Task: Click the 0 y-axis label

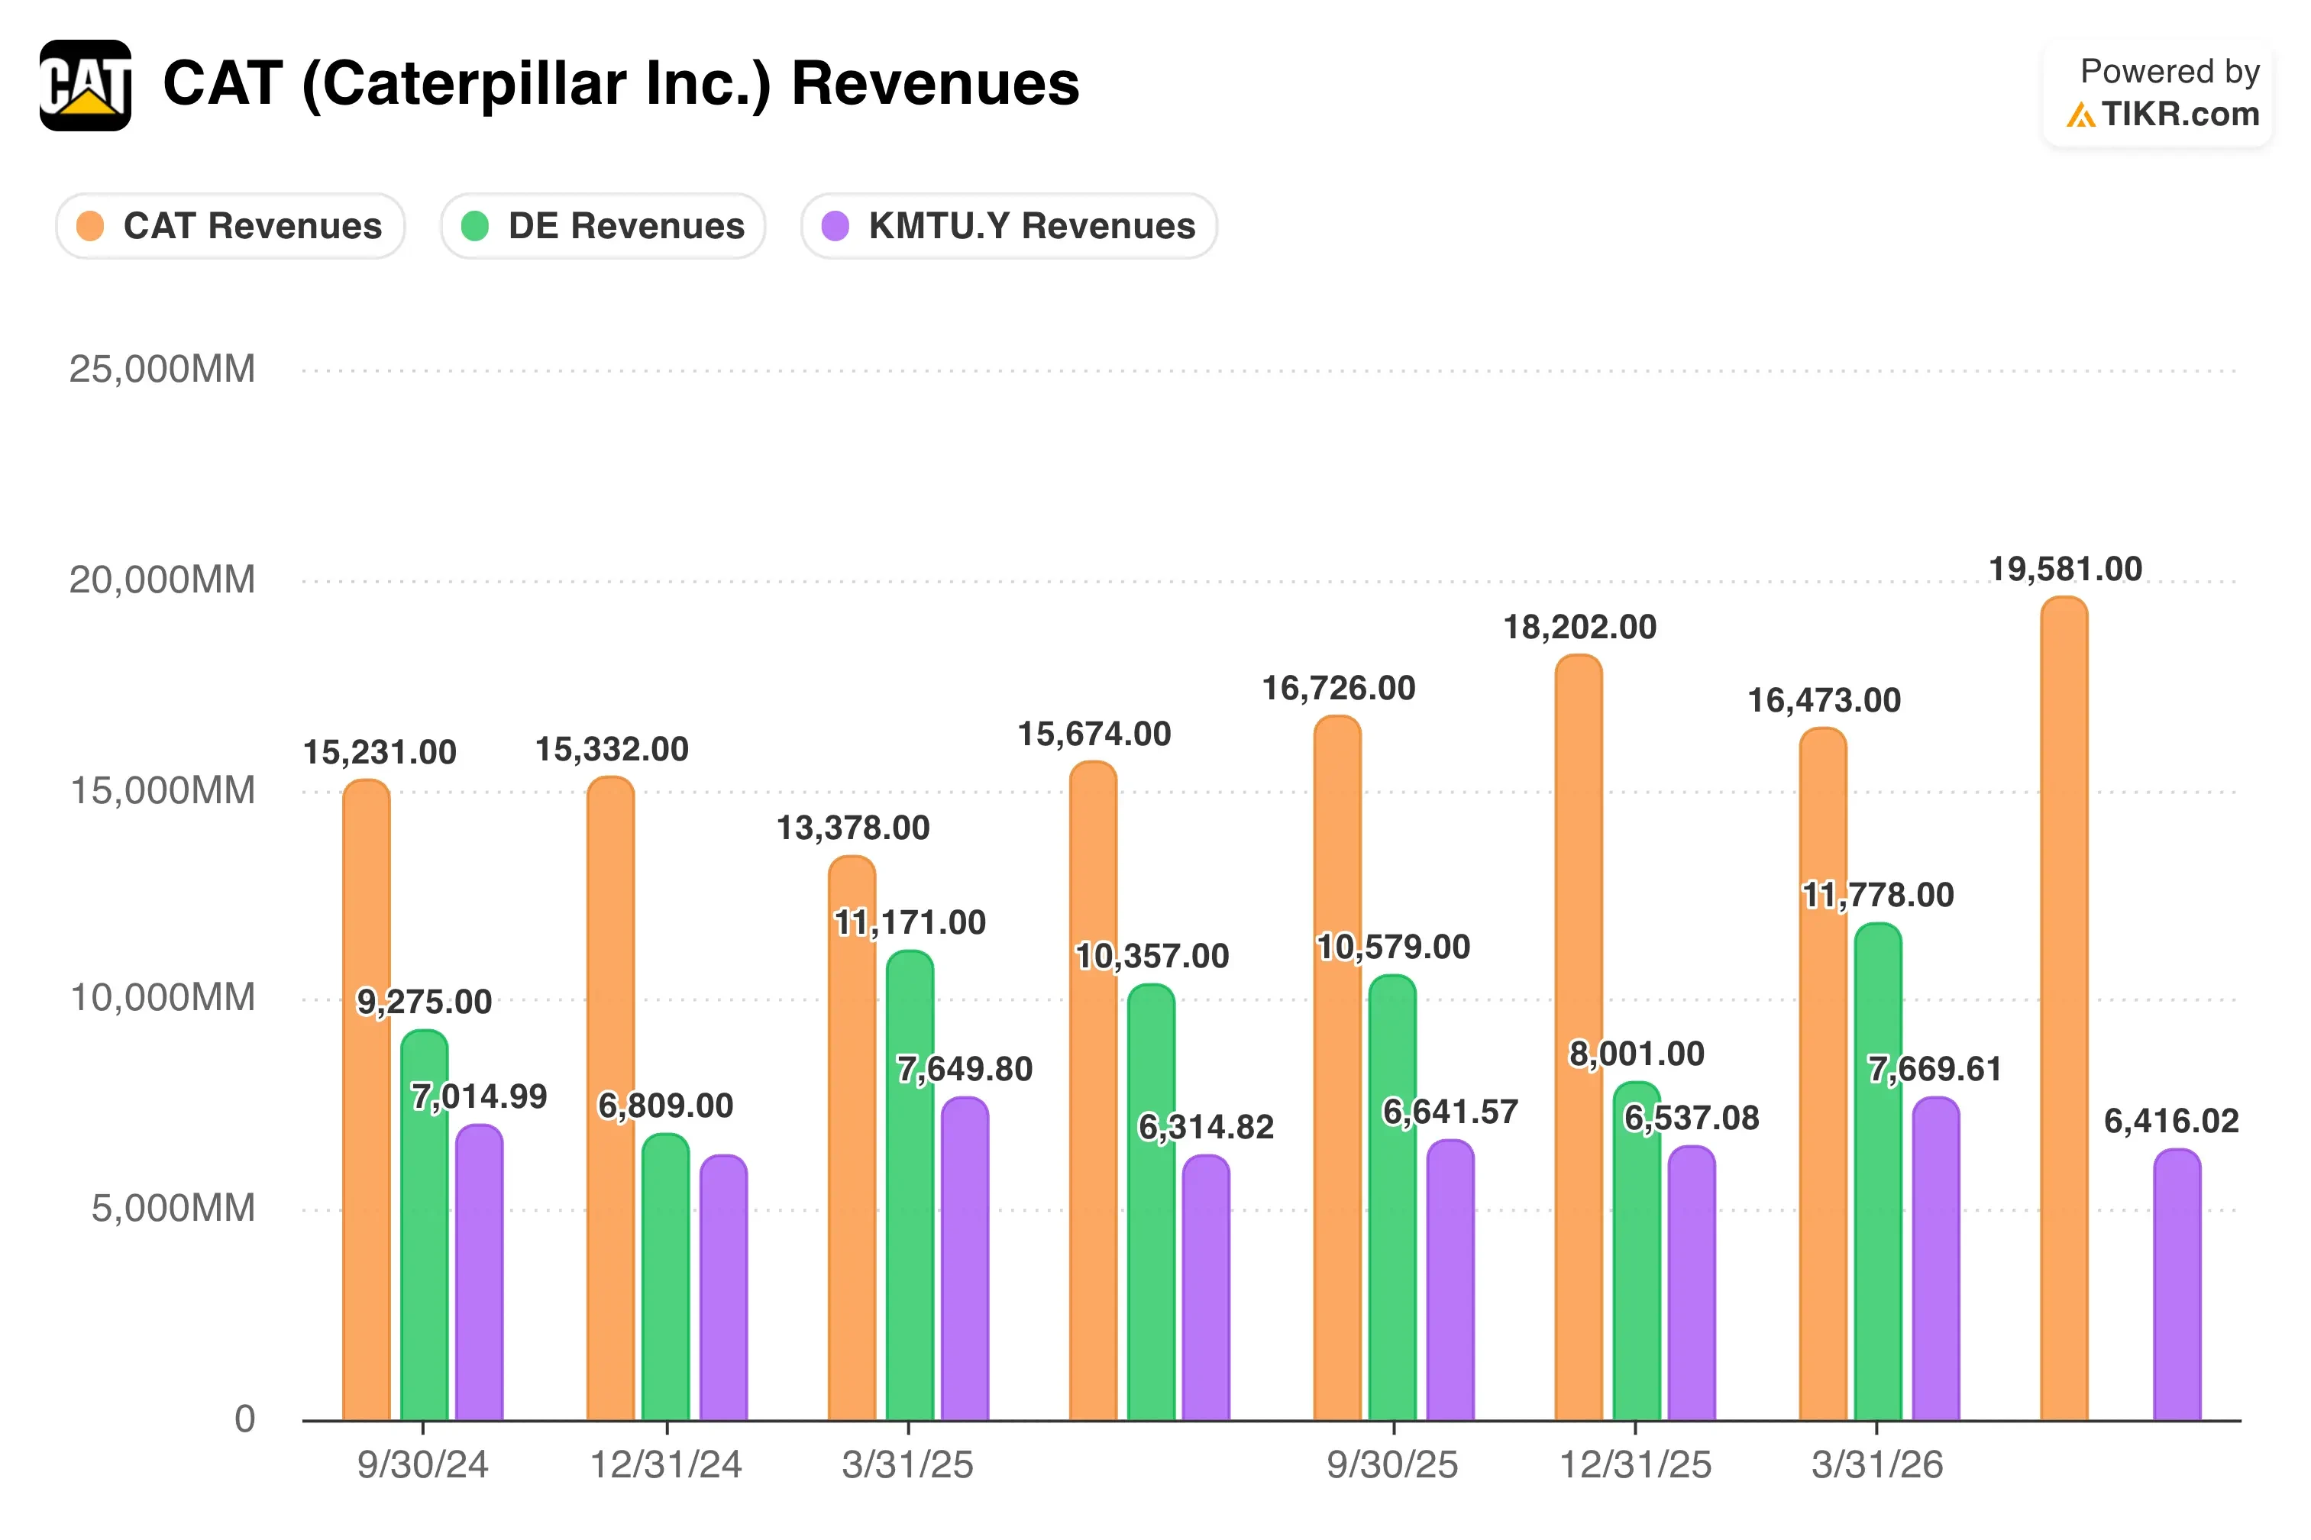Action: click(244, 1419)
